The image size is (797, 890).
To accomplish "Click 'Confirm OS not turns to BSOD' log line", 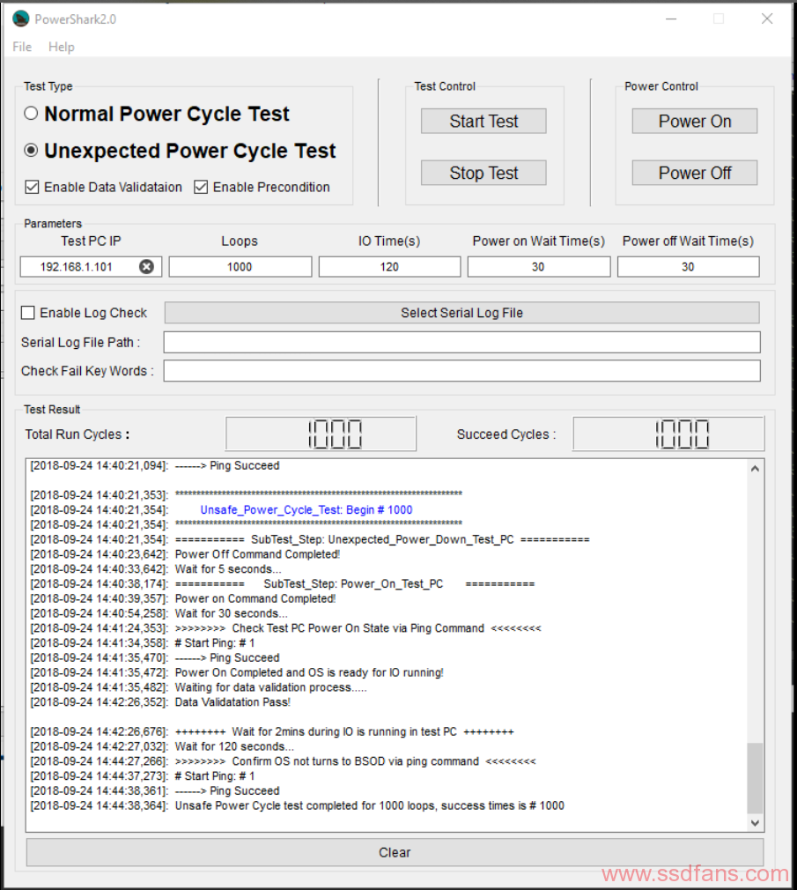I will point(356,761).
